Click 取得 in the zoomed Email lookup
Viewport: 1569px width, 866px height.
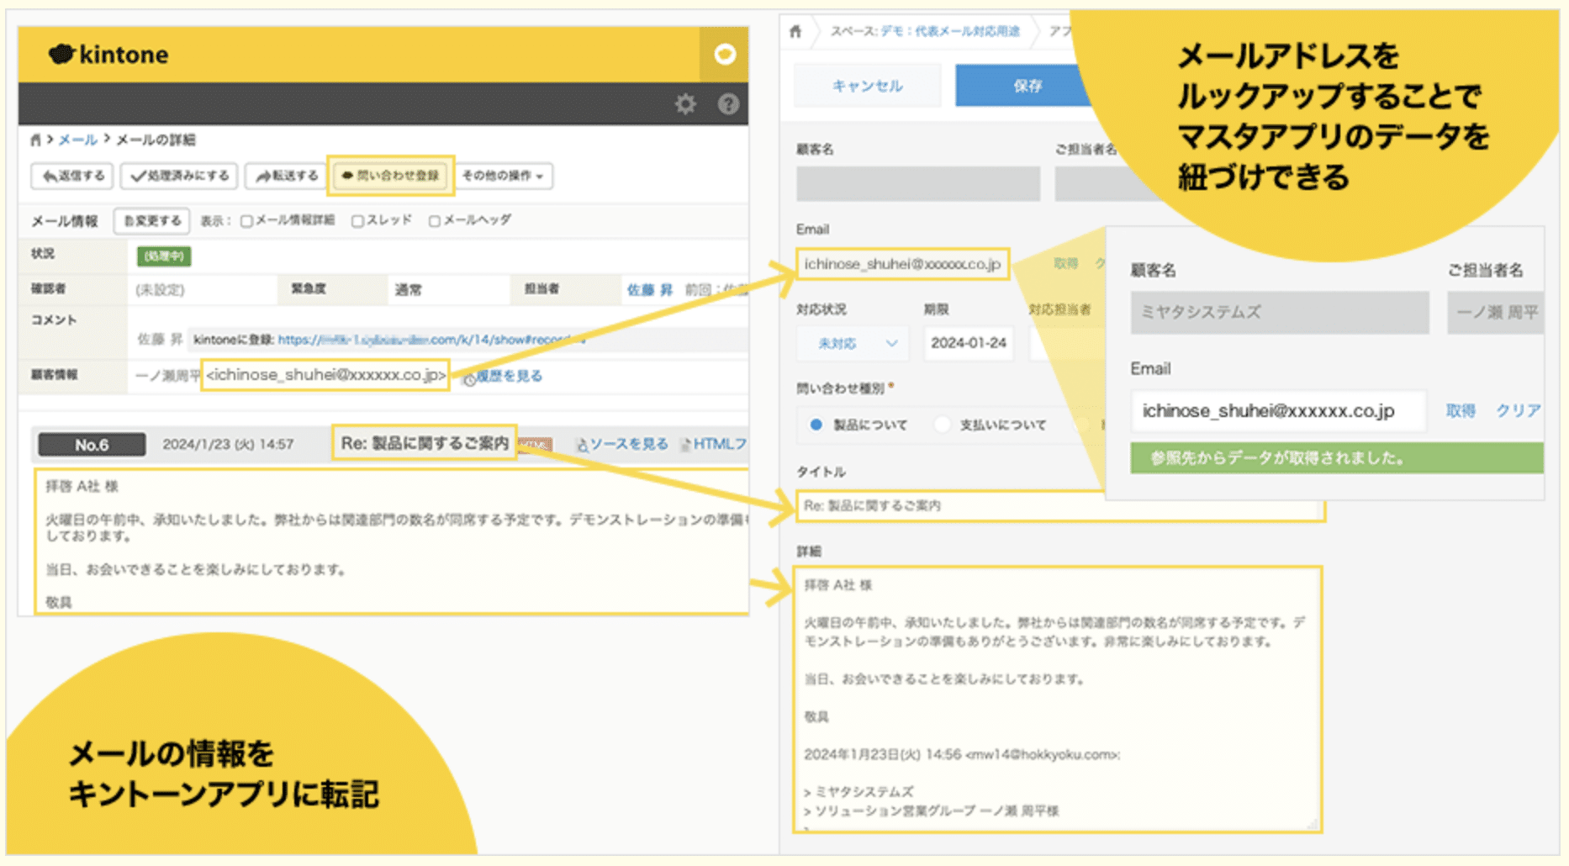pos(1461,410)
